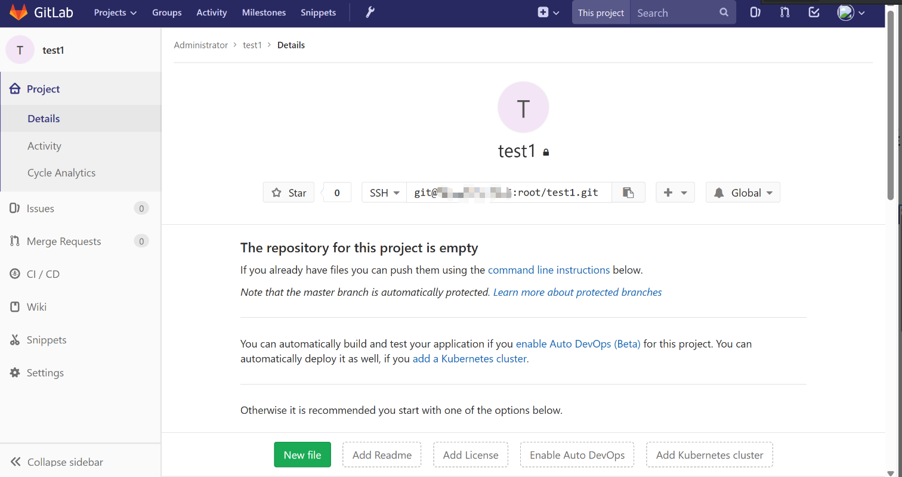The height and width of the screenshot is (477, 902).
Task: Click the Issues count badge 0
Action: click(x=141, y=208)
